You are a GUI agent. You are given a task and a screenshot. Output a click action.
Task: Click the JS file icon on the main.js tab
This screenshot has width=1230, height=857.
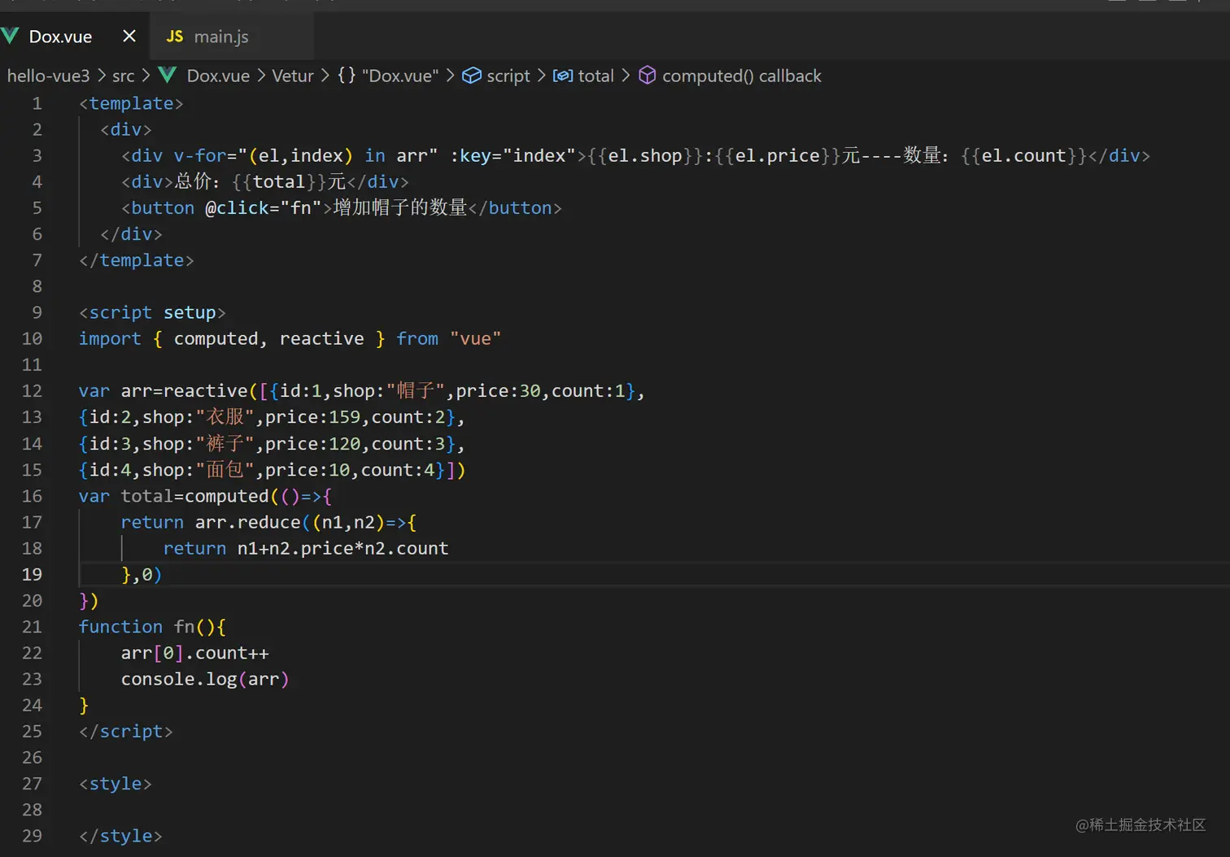tap(175, 37)
